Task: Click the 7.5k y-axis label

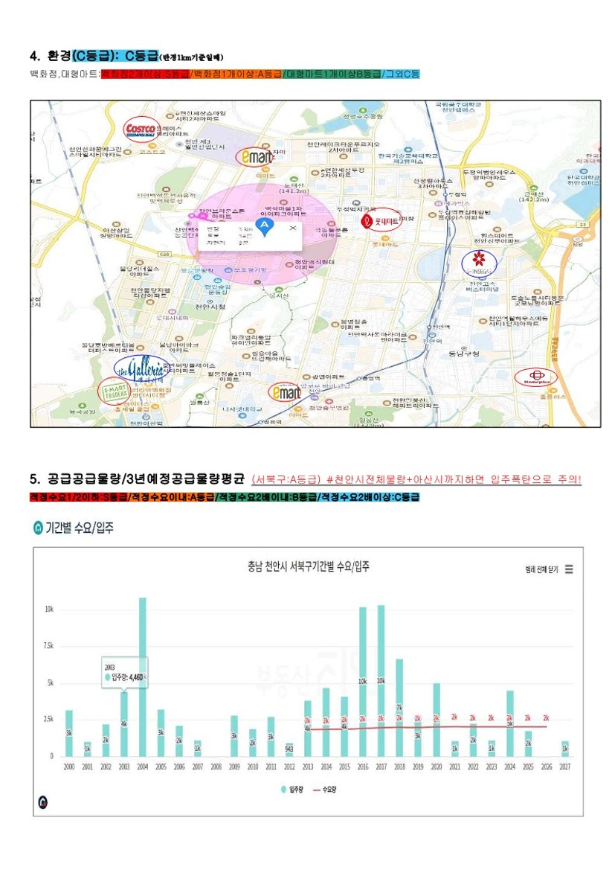Action: [48, 646]
